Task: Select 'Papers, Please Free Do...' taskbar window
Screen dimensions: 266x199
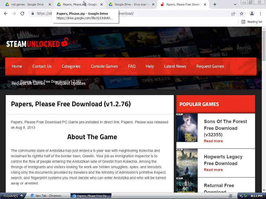Action: click(x=91, y=196)
